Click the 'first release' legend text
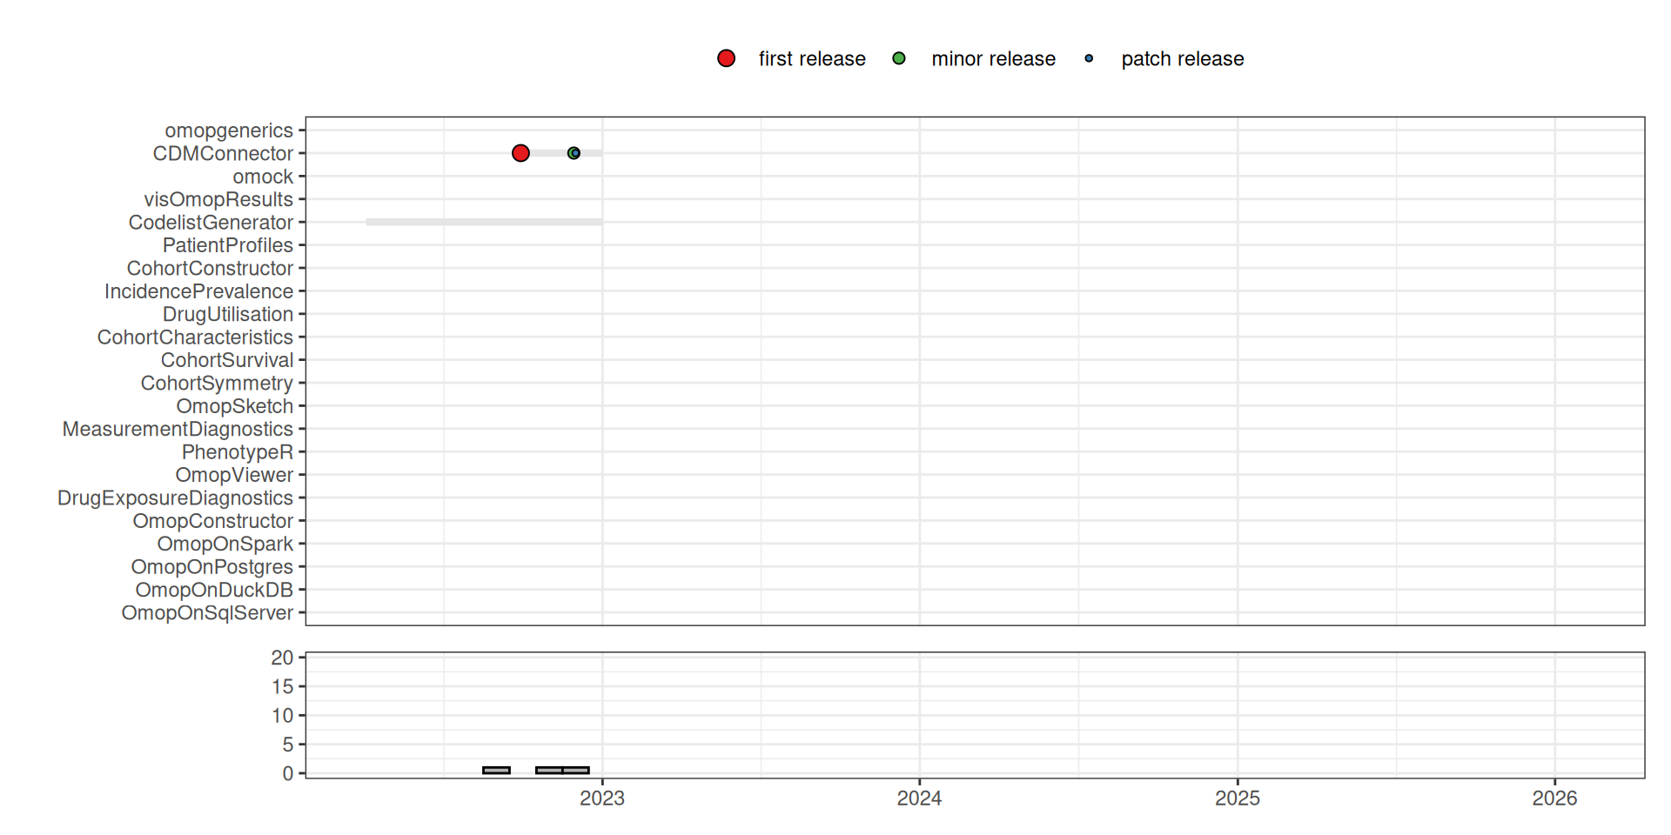Viewport: 1671px width, 835px height. (811, 59)
